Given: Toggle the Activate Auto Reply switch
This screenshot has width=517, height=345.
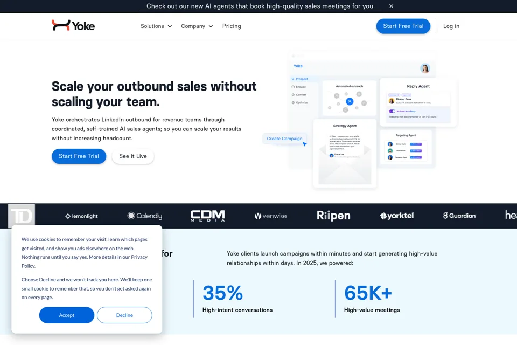Looking at the screenshot, I should 392,111.
